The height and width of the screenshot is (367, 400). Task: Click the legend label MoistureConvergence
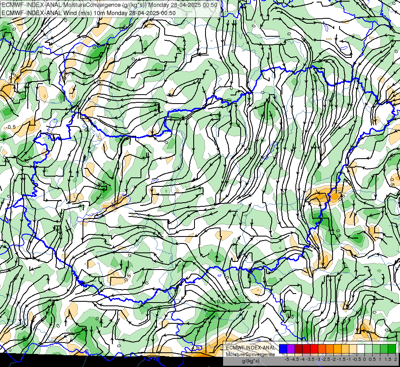[250, 354]
